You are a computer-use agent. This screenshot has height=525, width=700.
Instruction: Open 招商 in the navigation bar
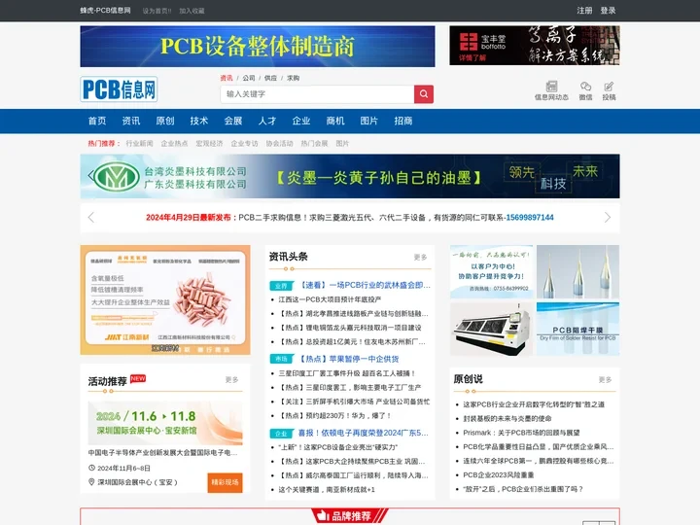click(x=403, y=121)
